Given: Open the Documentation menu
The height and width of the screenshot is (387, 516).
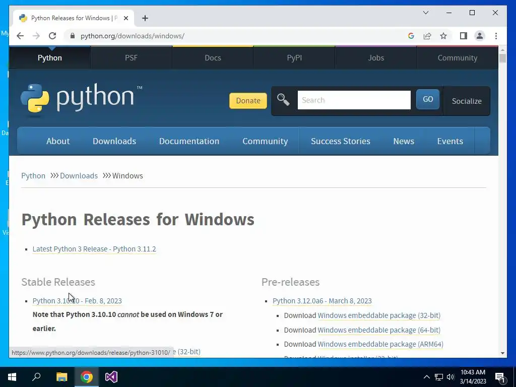Looking at the screenshot, I should tap(189, 141).
